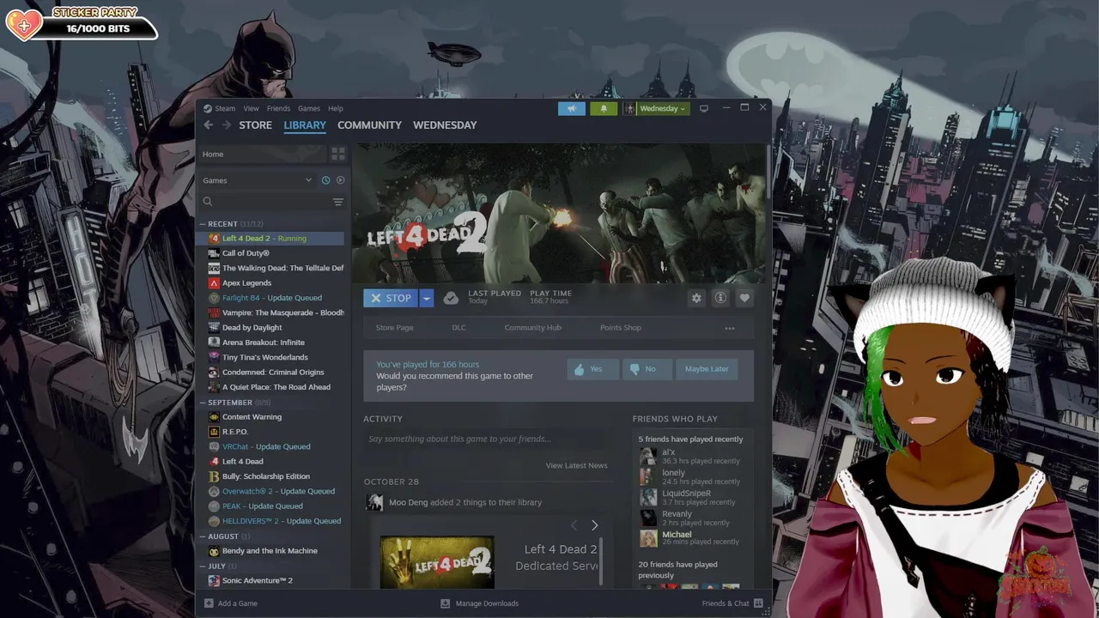Open the more options ellipsis
The width and height of the screenshot is (1099, 618).
pyautogui.click(x=730, y=328)
